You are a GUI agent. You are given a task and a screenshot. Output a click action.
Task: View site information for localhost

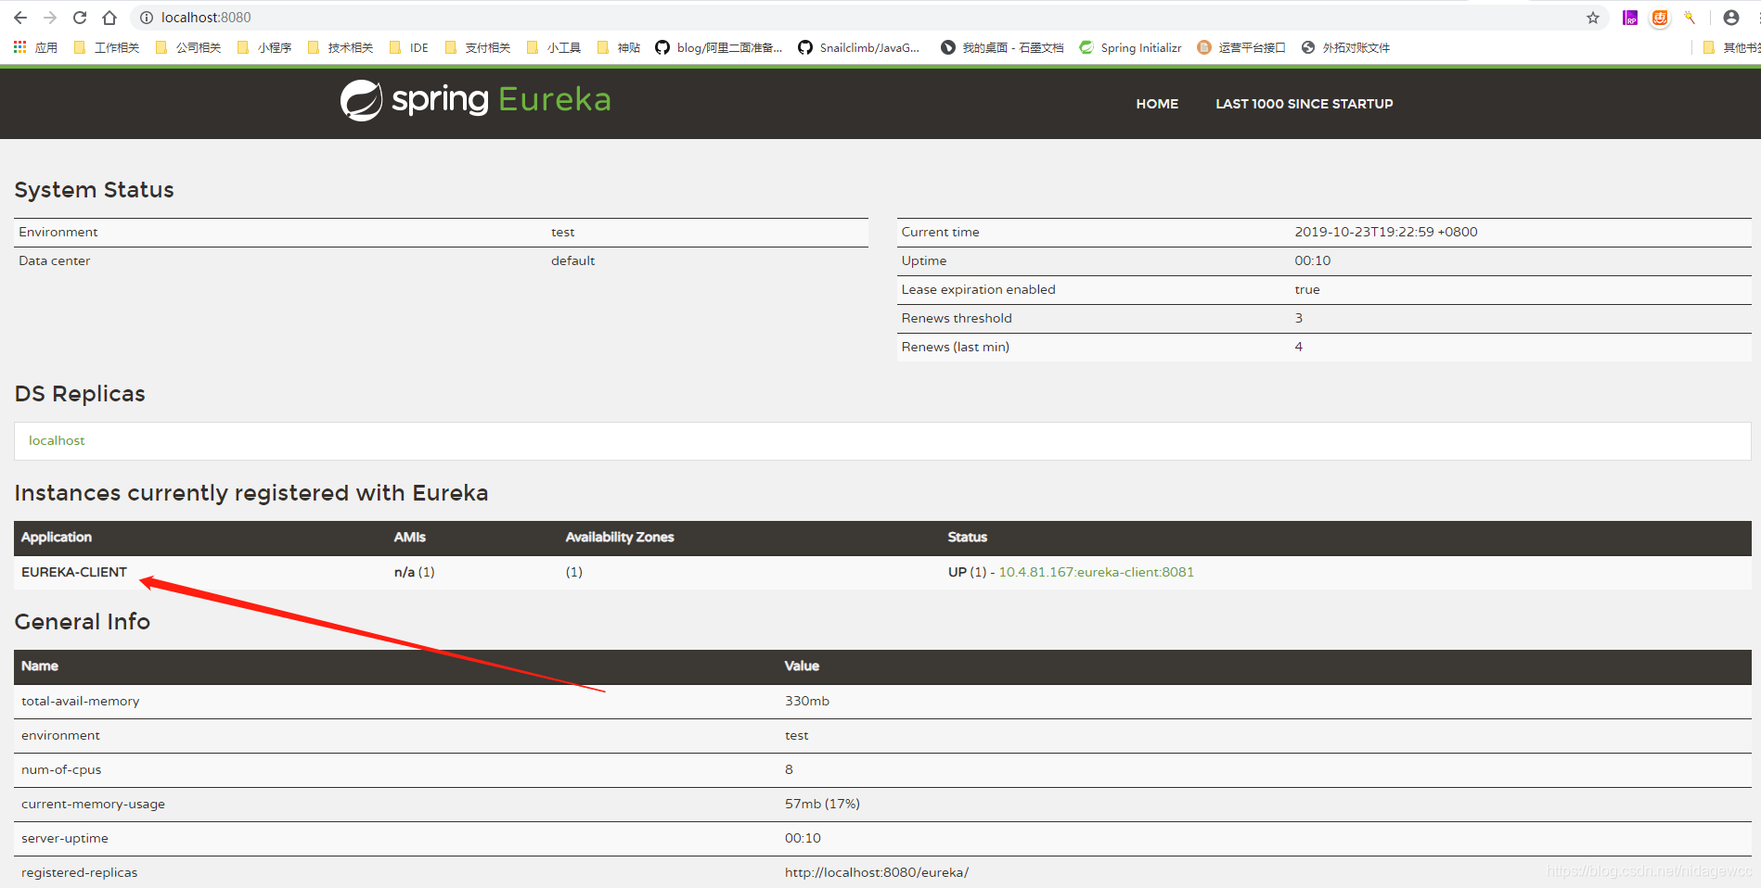pyautogui.click(x=147, y=18)
